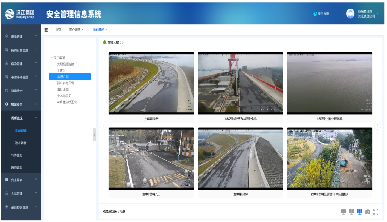This screenshot has height=222, width=387.
Task: Open the user account dropdown arrow
Action: pyautogui.click(x=378, y=14)
